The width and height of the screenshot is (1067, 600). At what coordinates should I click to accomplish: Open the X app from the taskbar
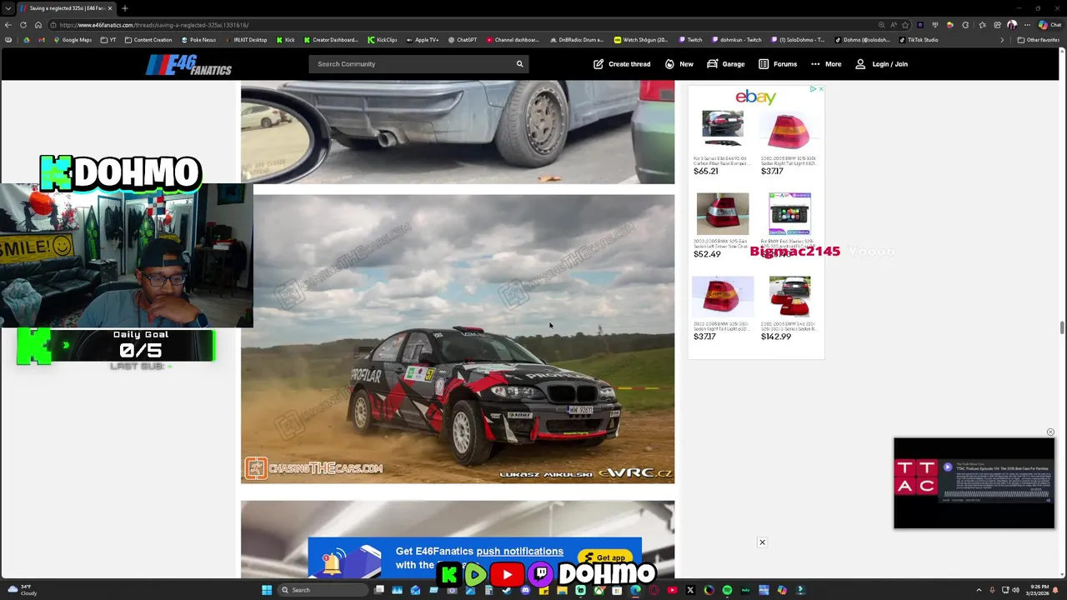pos(690,590)
